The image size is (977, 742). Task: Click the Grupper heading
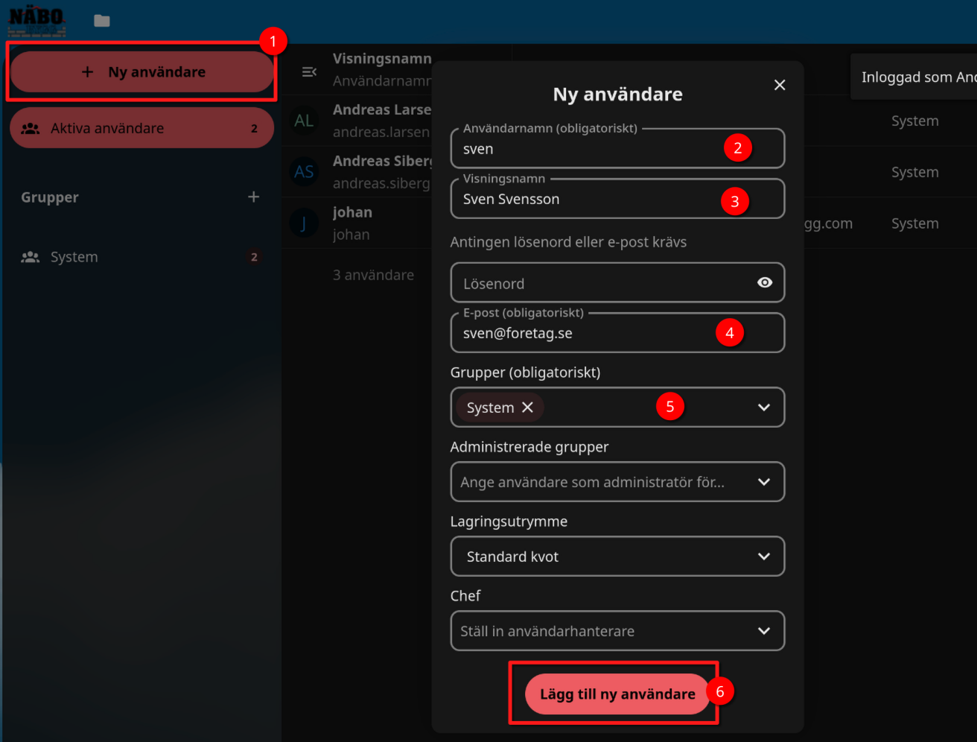pos(50,197)
